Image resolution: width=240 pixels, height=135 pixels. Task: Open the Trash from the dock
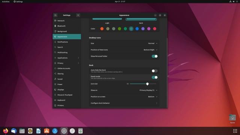coord(80,131)
